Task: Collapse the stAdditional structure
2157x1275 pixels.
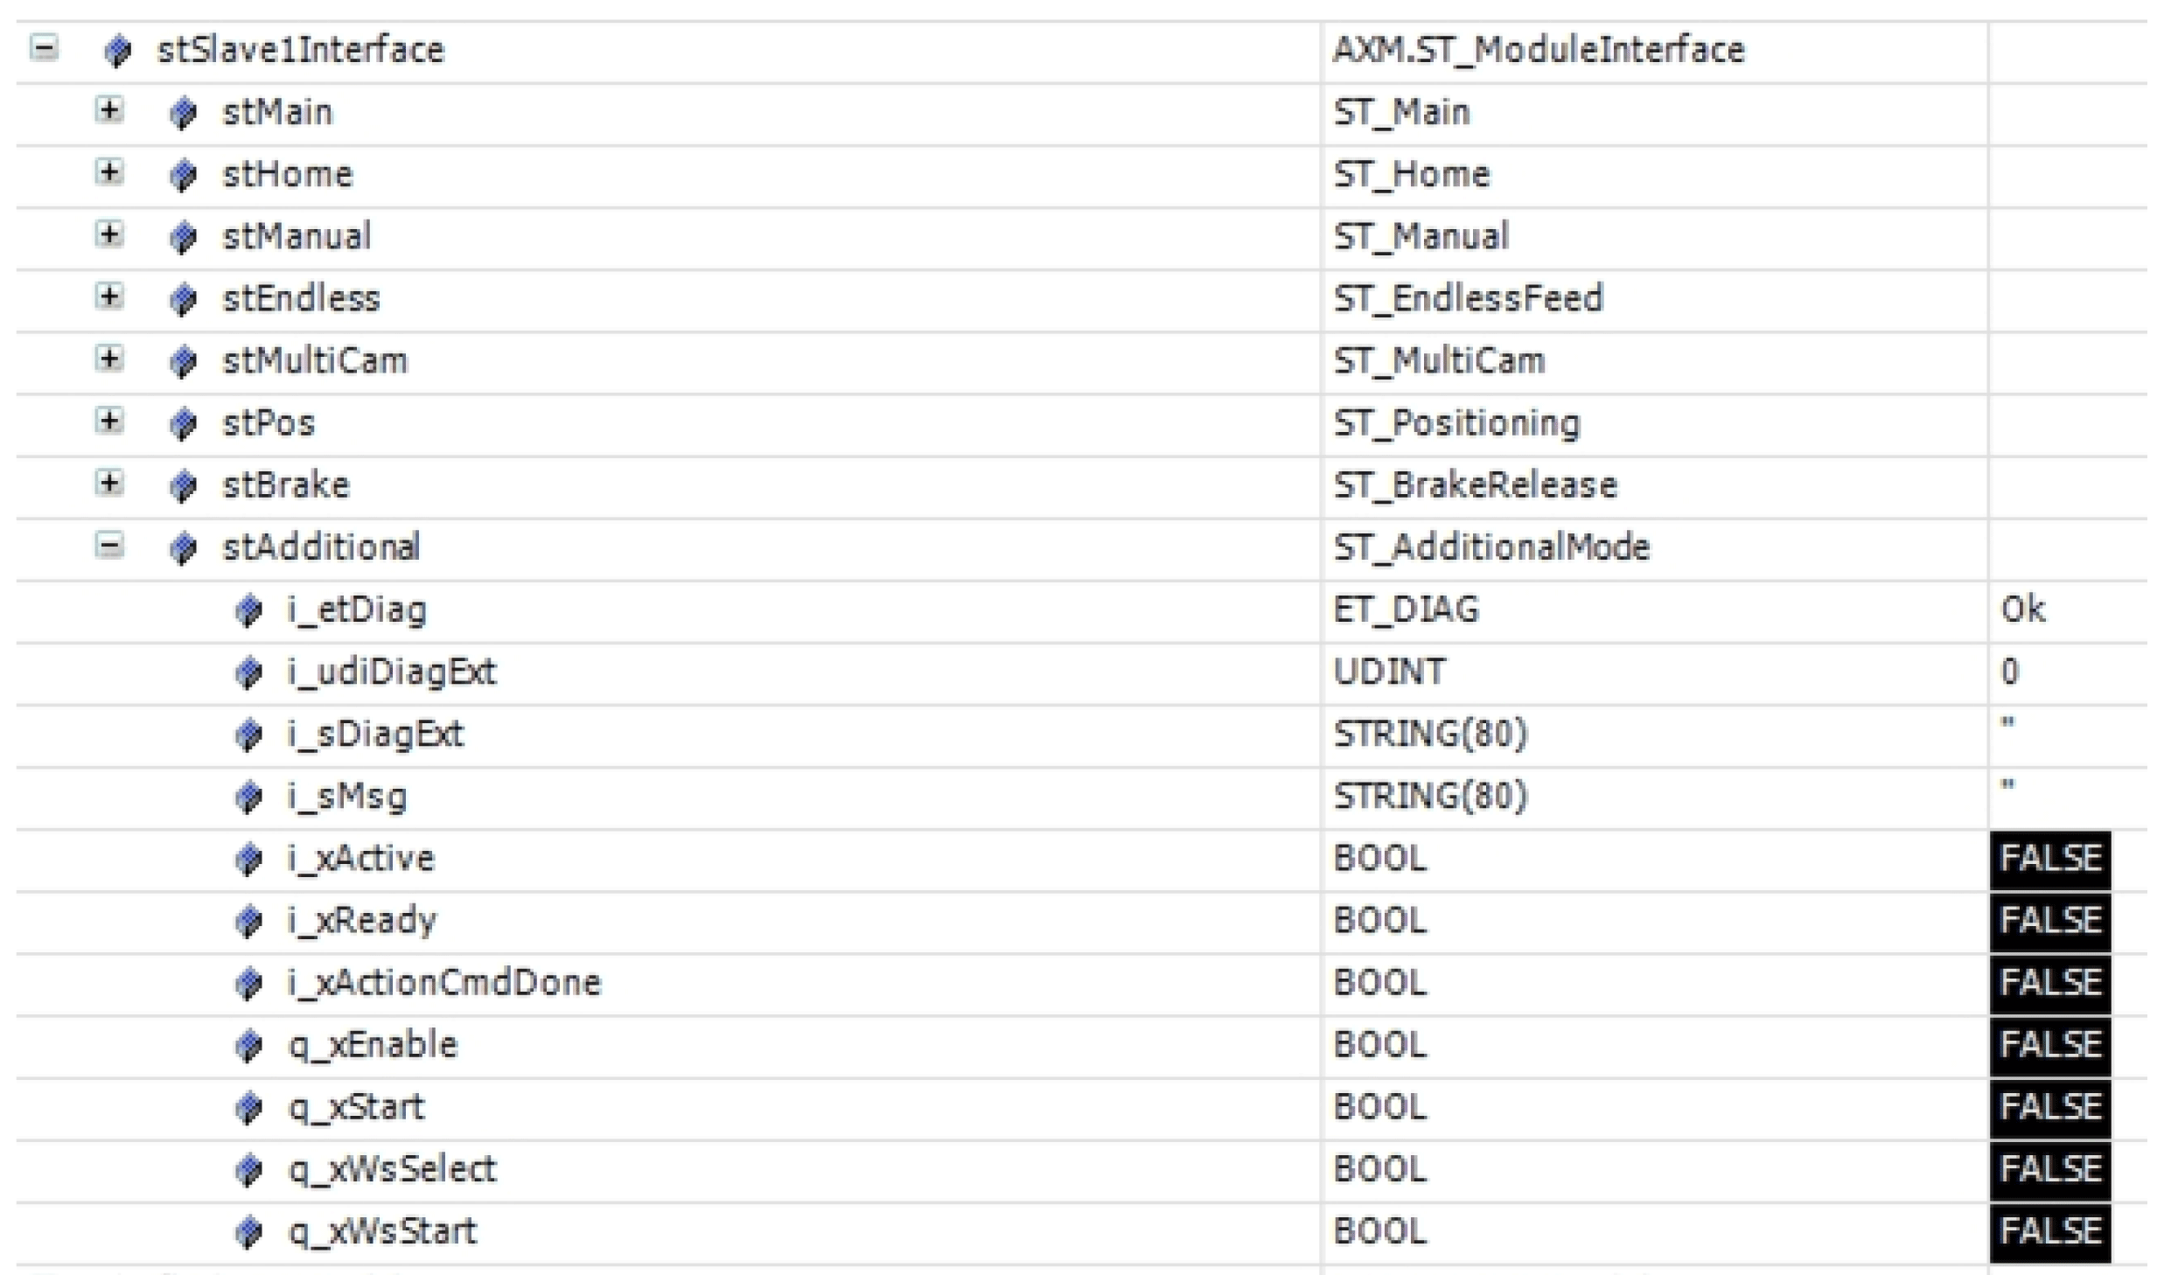Action: (x=109, y=547)
